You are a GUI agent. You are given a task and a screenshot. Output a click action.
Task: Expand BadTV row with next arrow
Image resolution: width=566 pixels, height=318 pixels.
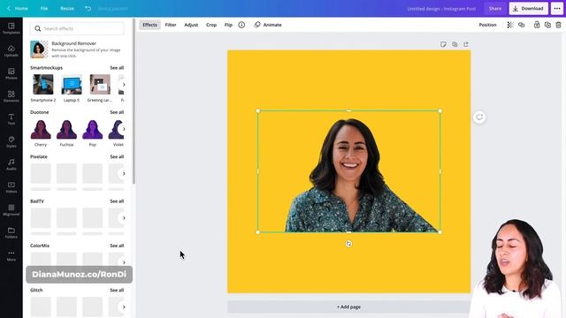pyautogui.click(x=124, y=218)
